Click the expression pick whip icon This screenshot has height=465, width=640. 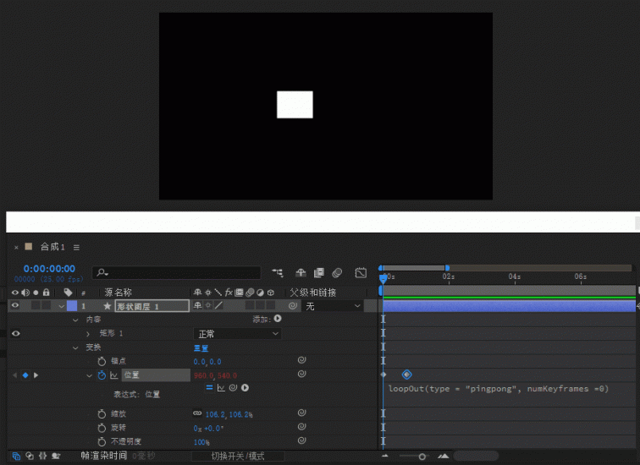tap(233, 388)
